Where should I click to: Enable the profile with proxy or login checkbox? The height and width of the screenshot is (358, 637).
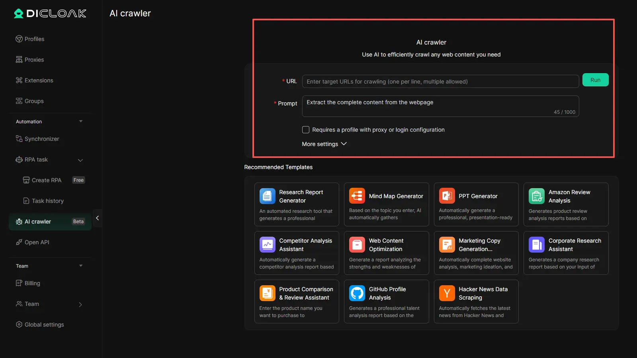tap(306, 130)
